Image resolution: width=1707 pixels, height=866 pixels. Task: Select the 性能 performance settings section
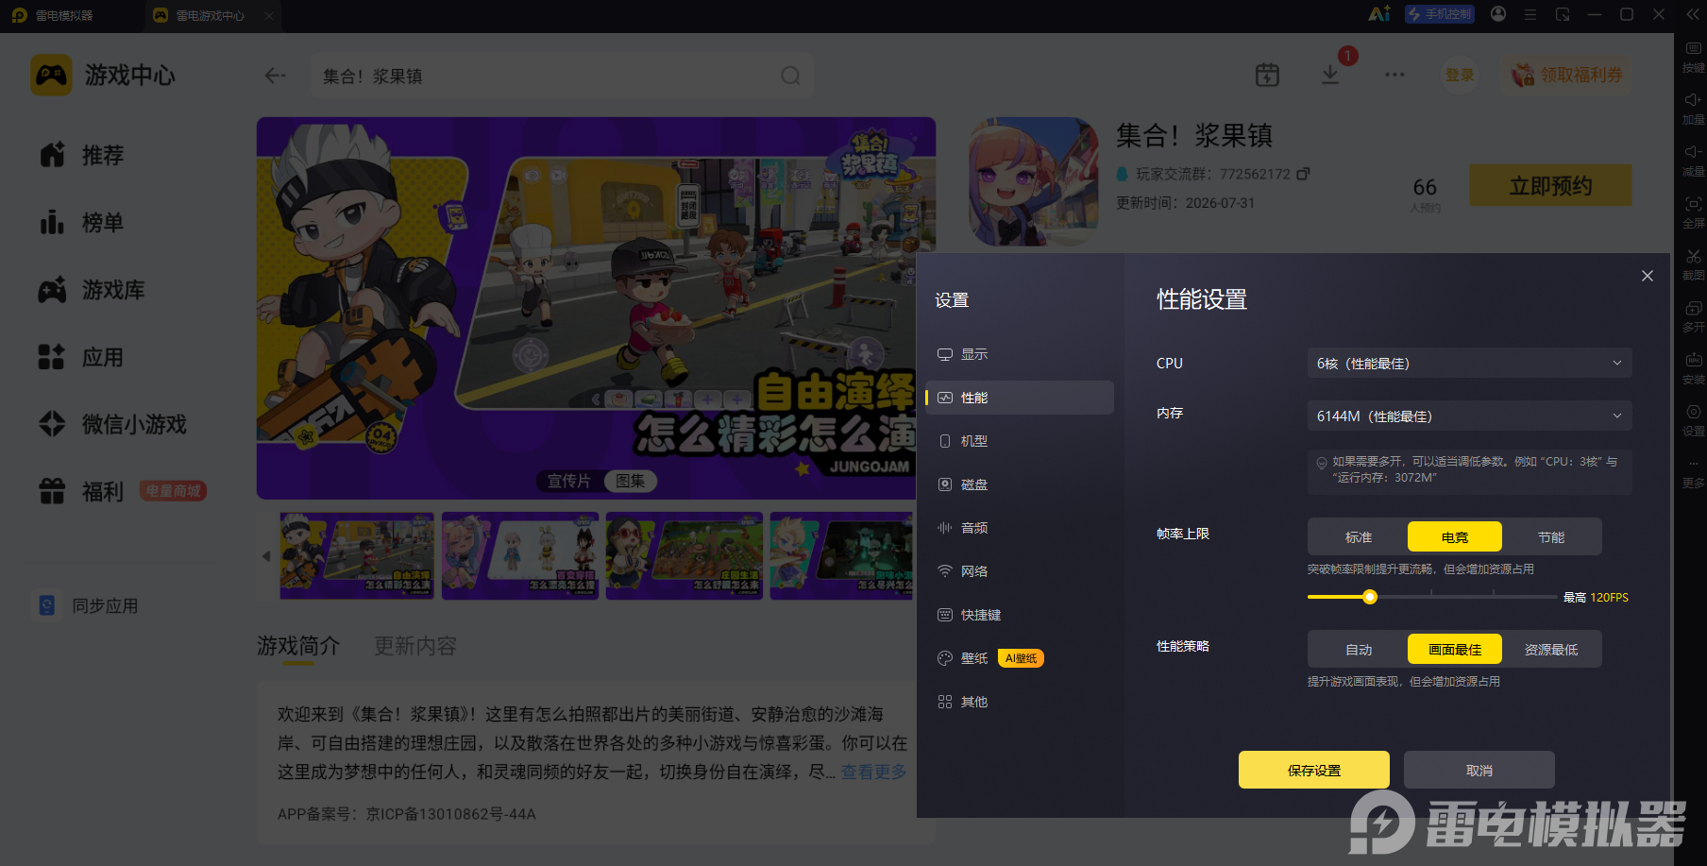[x=1019, y=398]
